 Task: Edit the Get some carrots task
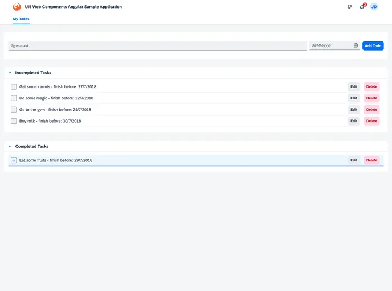pyautogui.click(x=354, y=87)
